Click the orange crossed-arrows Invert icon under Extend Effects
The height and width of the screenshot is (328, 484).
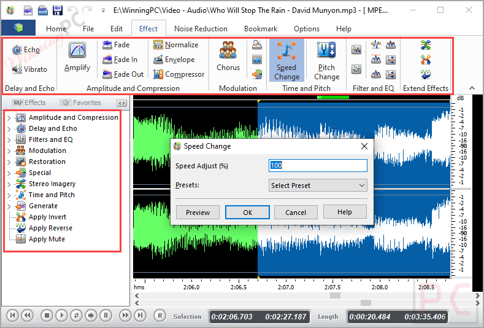point(426,60)
